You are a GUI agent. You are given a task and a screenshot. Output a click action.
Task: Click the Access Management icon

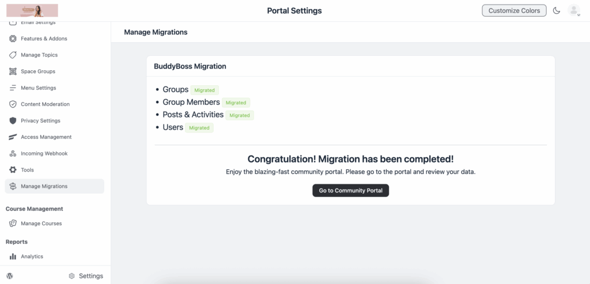(13, 137)
